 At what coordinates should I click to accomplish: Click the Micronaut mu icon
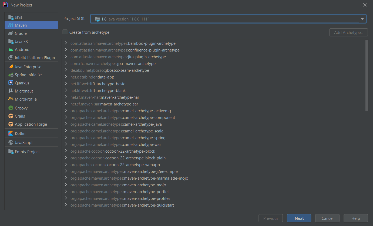coord(11,91)
